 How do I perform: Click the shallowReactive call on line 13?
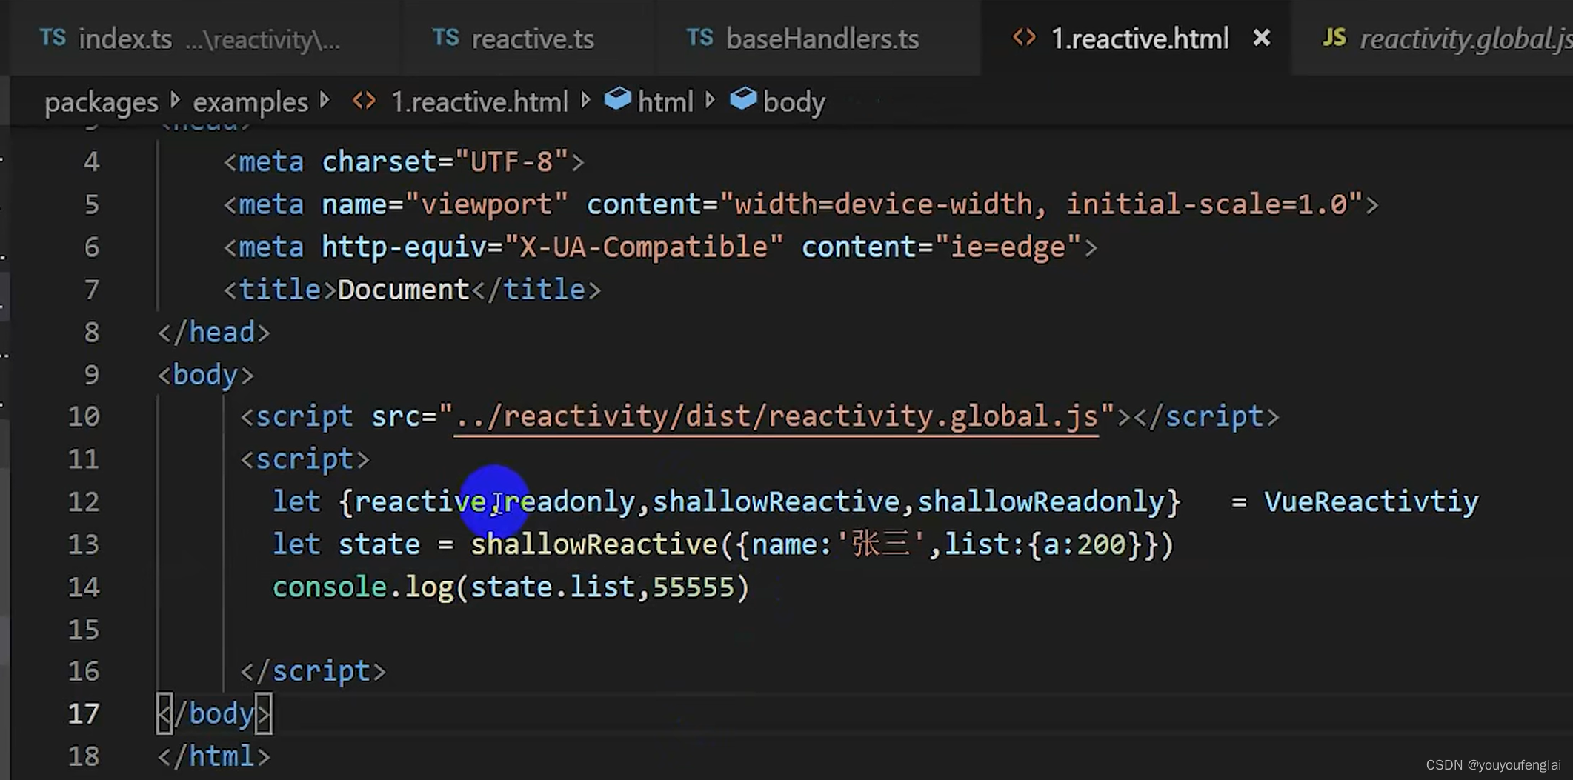click(594, 545)
